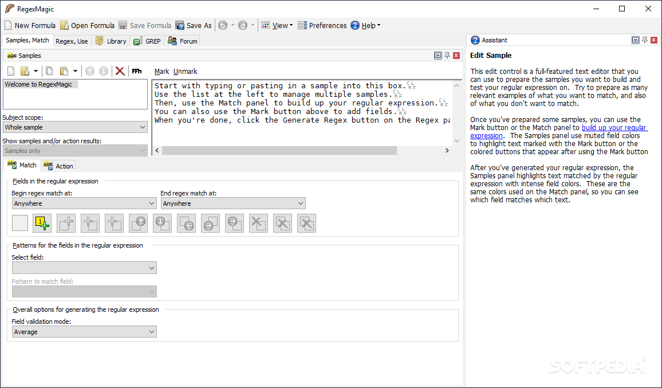Switch to the Regex, Use tab
The width and height of the screenshot is (662, 388).
(x=72, y=41)
